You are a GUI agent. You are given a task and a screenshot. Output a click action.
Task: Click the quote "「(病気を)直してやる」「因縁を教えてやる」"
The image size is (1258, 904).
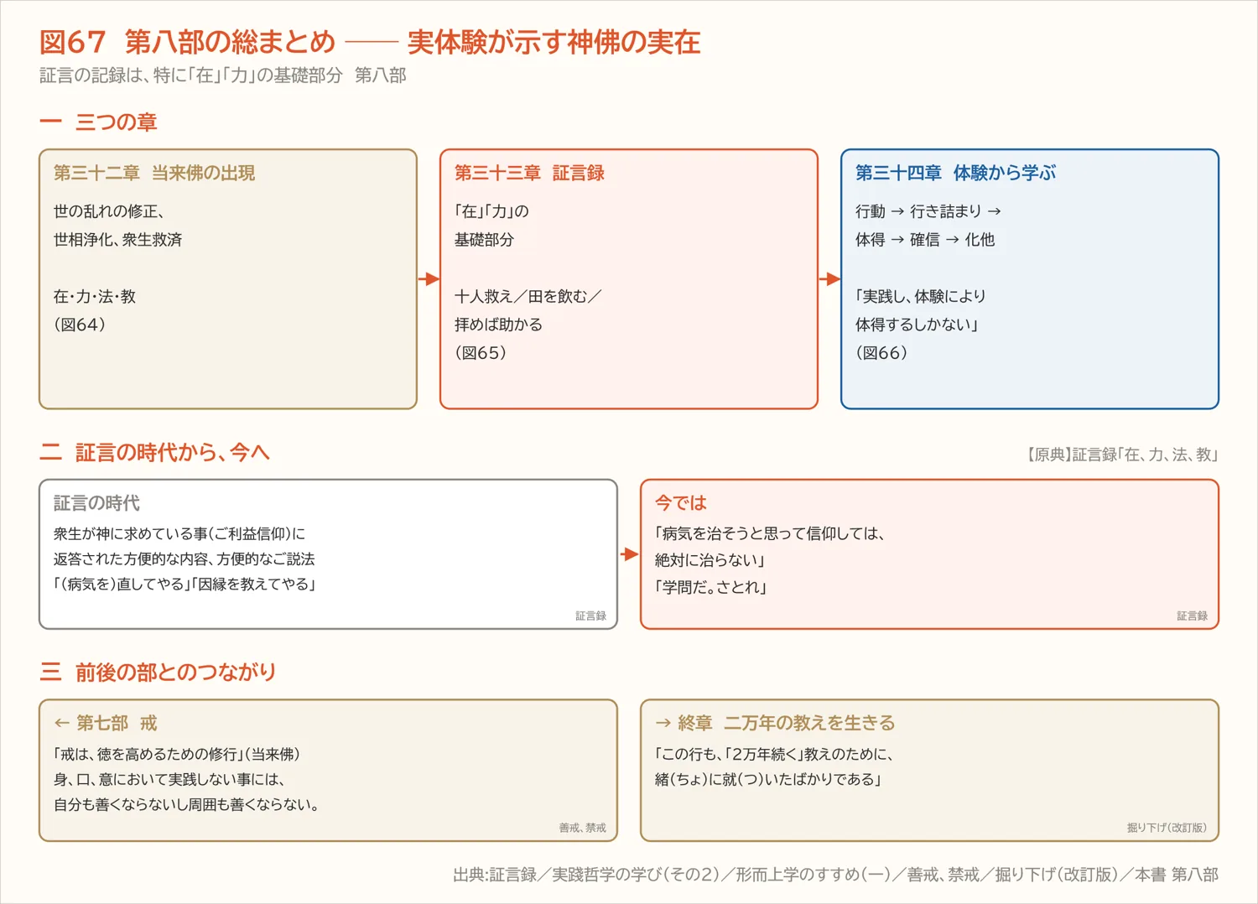[185, 584]
